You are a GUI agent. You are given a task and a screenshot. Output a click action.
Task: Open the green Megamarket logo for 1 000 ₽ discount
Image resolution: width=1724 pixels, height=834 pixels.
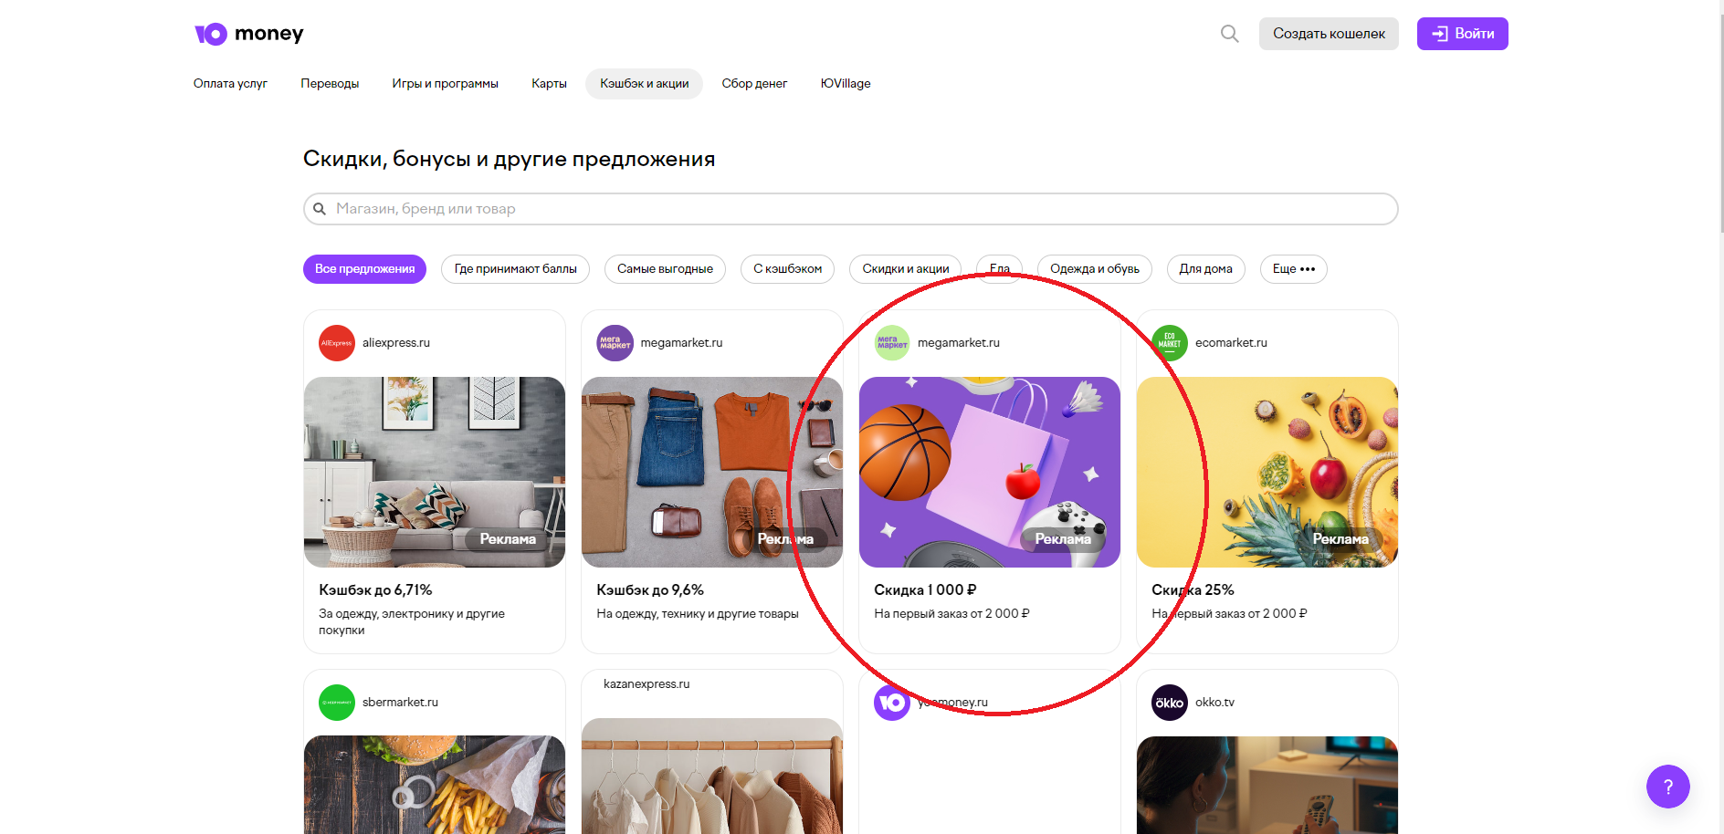click(x=892, y=343)
